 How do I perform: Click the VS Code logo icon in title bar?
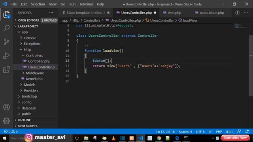(5, 4)
